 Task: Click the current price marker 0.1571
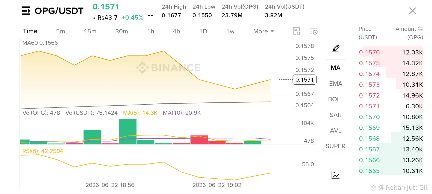pos(305,80)
